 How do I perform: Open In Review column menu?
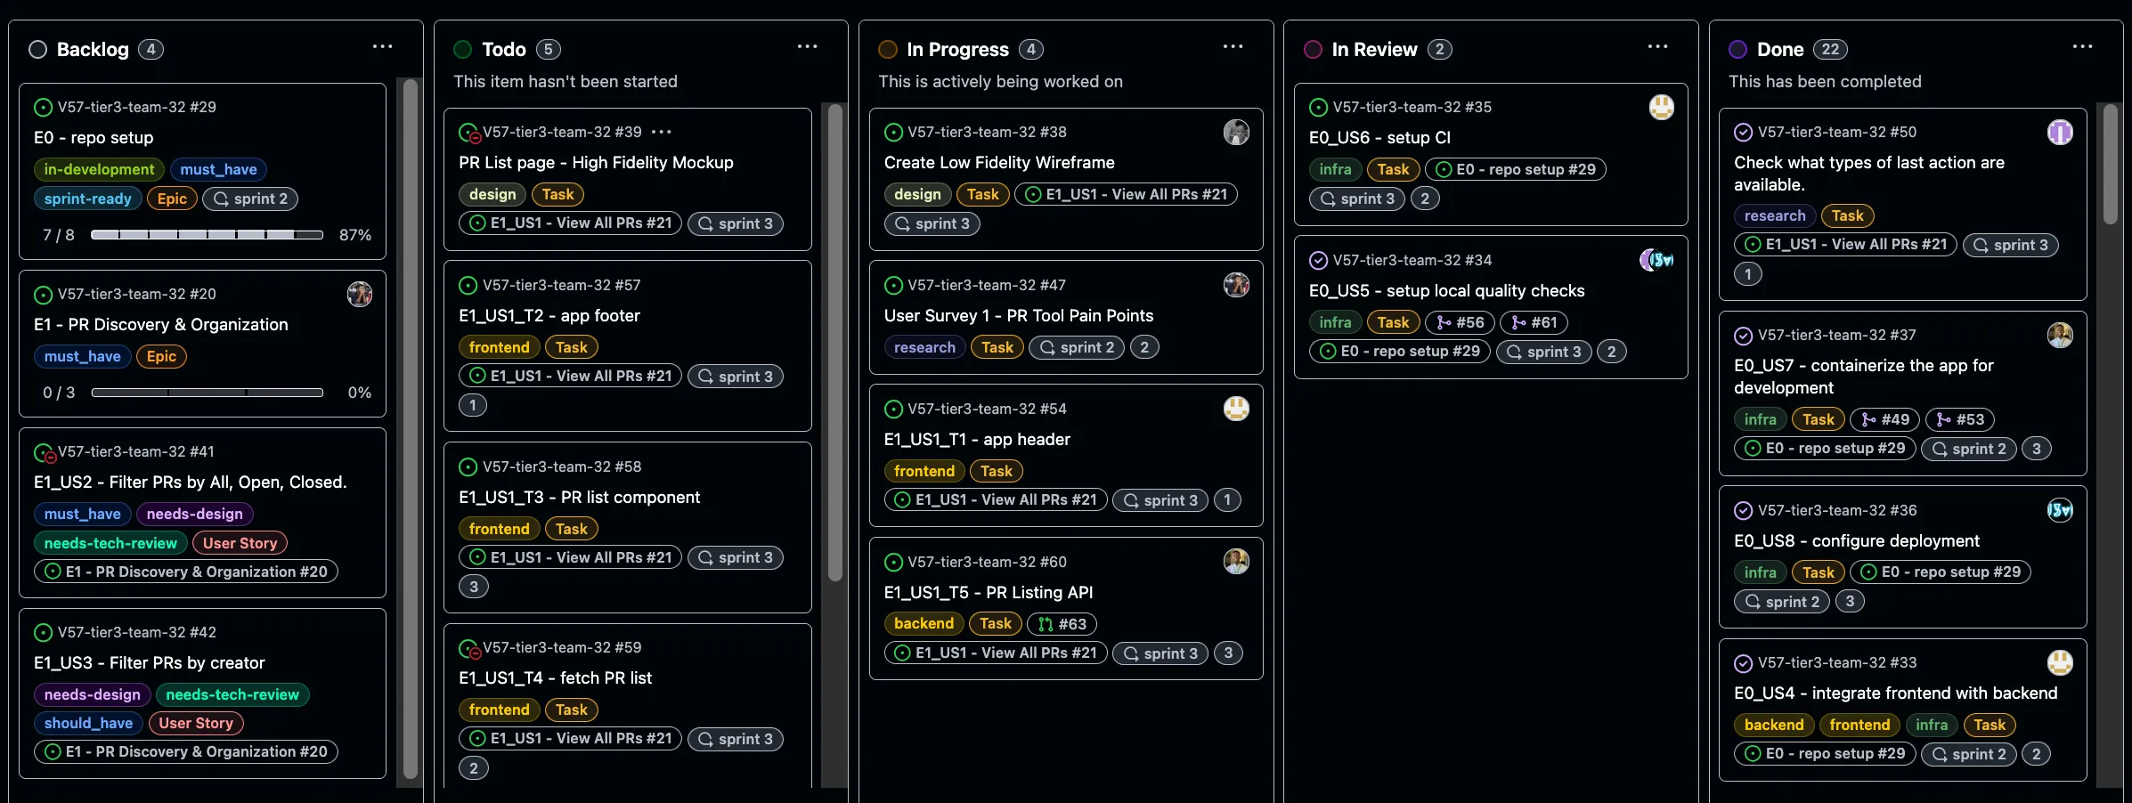(1657, 47)
